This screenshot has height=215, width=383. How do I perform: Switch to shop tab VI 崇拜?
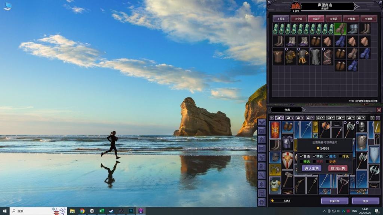pos(368,19)
